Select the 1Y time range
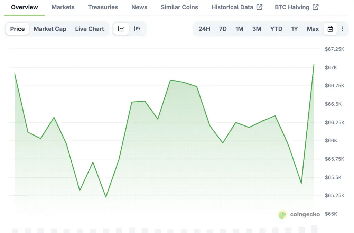Image resolution: width=354 pixels, height=233 pixels. pyautogui.click(x=294, y=29)
